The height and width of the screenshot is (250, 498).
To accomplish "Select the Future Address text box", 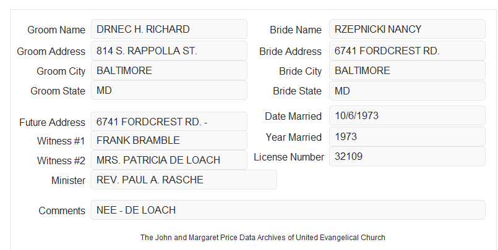I will tap(169, 122).
